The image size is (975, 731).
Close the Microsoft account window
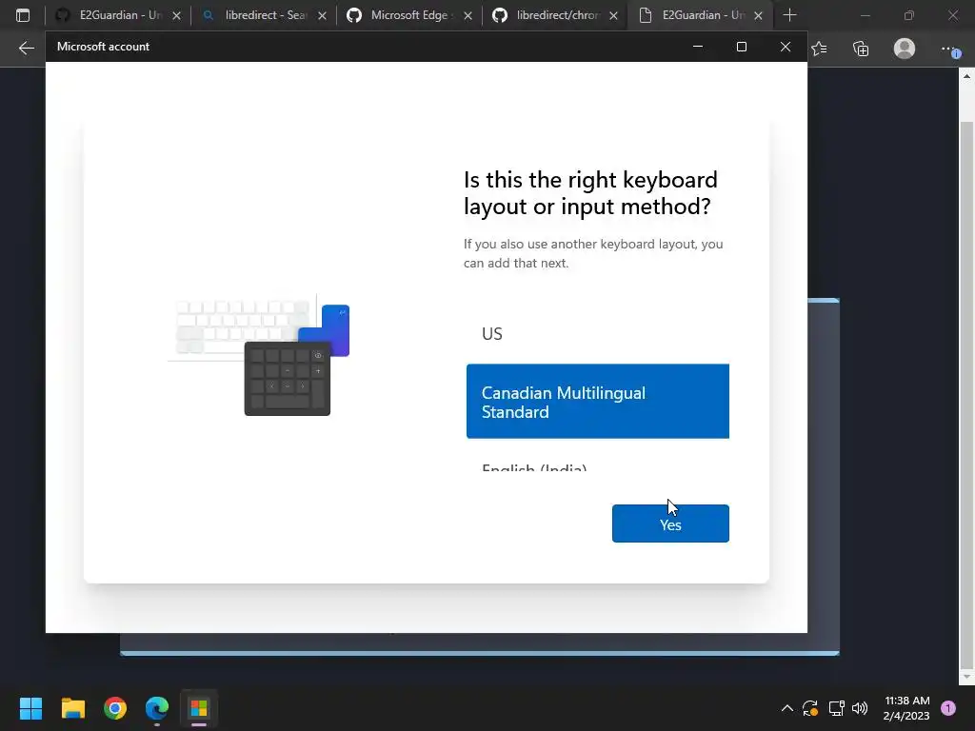pos(786,47)
